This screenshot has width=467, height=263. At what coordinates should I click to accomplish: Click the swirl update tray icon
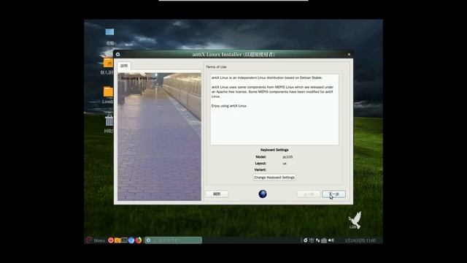pyautogui.click(x=305, y=240)
